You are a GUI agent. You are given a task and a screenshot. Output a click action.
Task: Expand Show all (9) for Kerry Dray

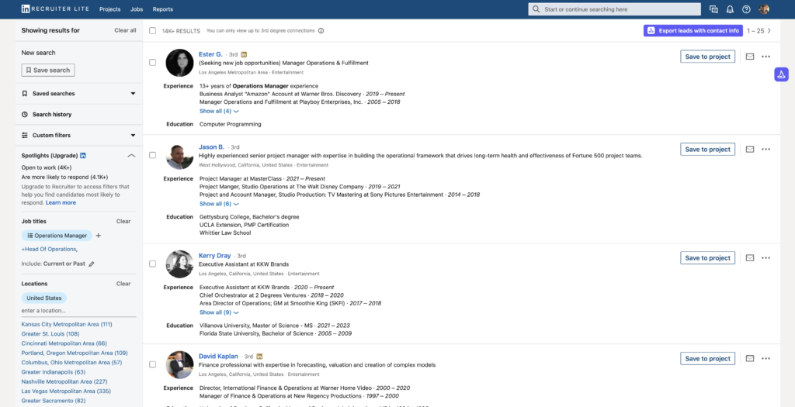tap(219, 312)
